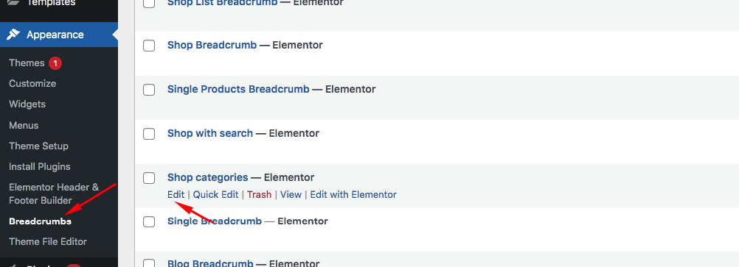Open Edit with Elementor link
Viewport: 739px width, 267px height.
[353, 194]
